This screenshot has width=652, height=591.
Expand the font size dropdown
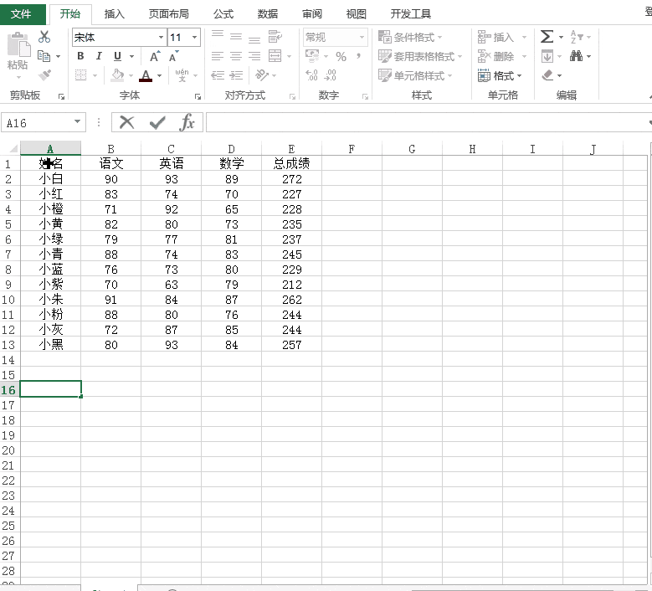(x=194, y=38)
